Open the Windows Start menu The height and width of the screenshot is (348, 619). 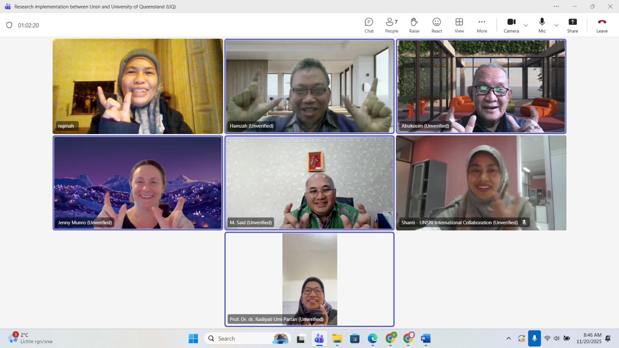193,339
